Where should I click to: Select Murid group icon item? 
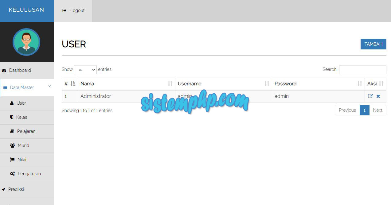(x=23, y=145)
